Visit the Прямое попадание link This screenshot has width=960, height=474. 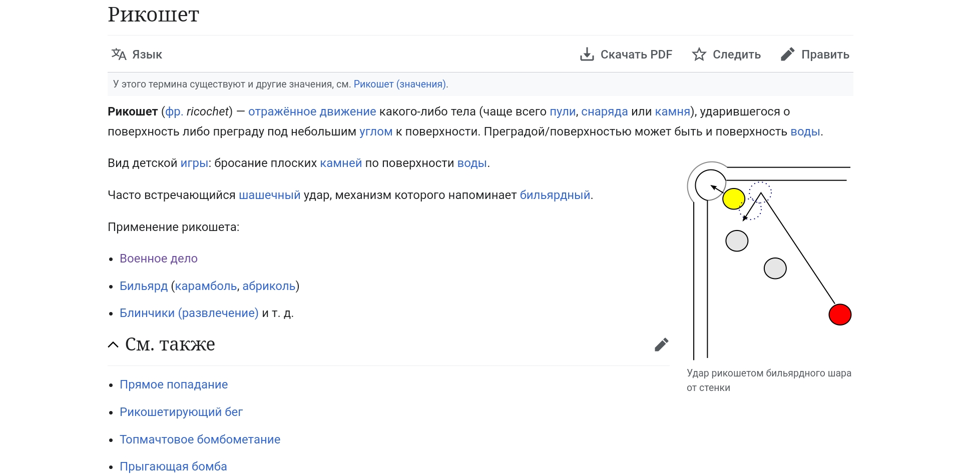point(174,384)
